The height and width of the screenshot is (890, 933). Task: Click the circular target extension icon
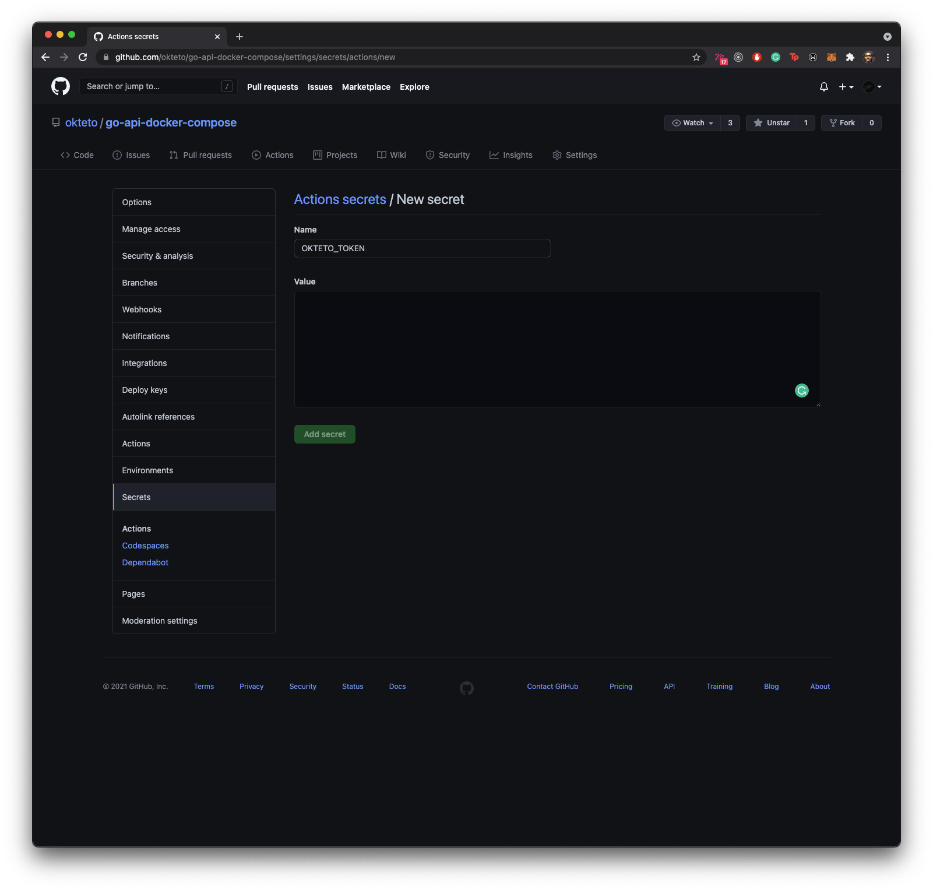(738, 57)
